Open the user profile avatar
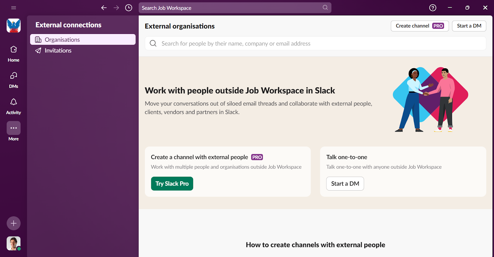 [x=14, y=243]
